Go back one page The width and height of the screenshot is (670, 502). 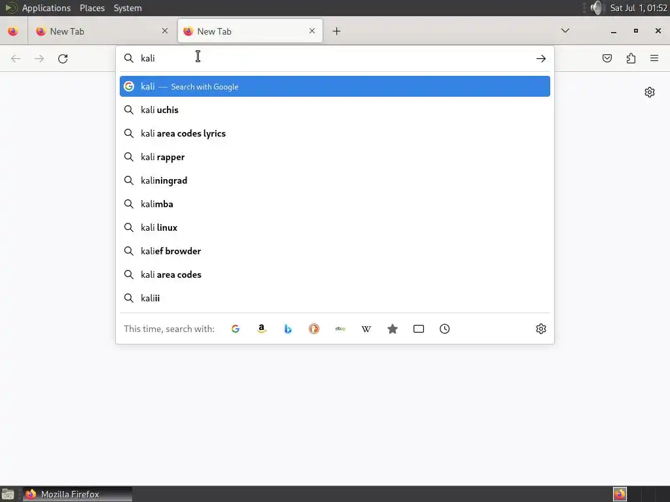(x=16, y=58)
